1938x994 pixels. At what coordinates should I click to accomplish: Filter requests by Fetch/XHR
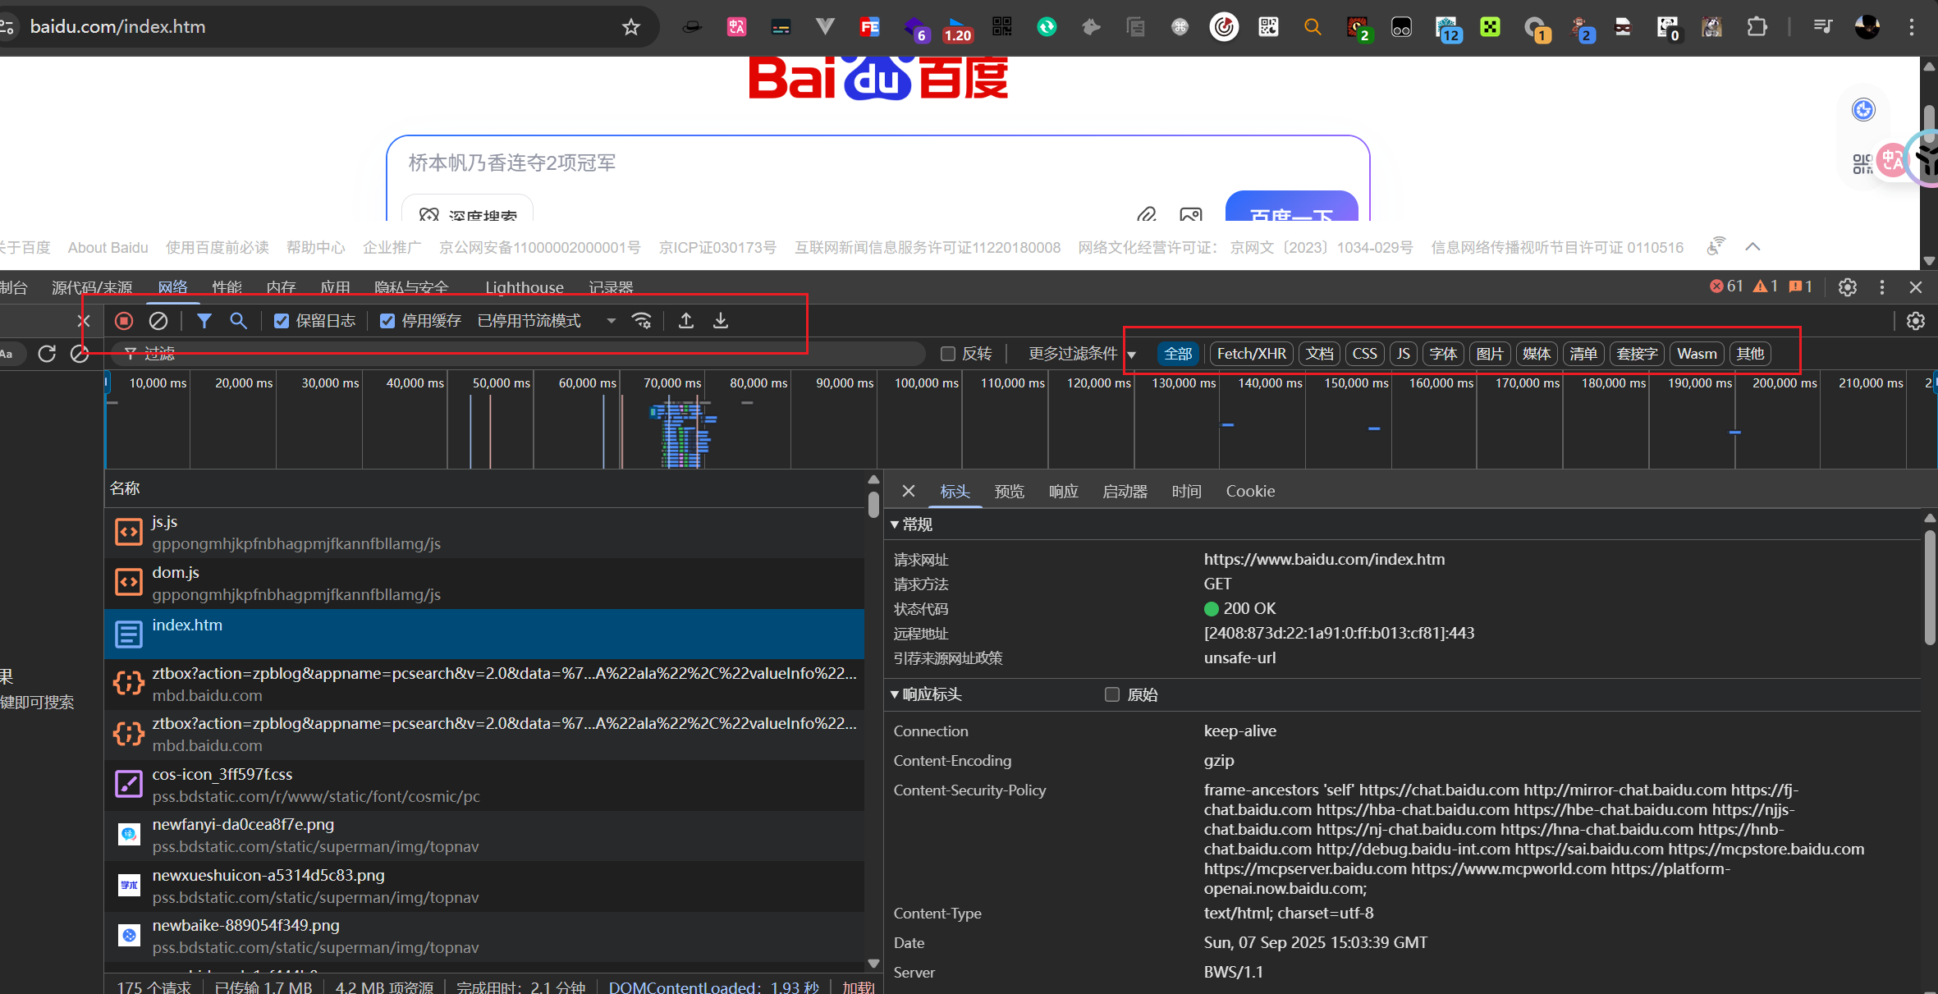pos(1251,354)
